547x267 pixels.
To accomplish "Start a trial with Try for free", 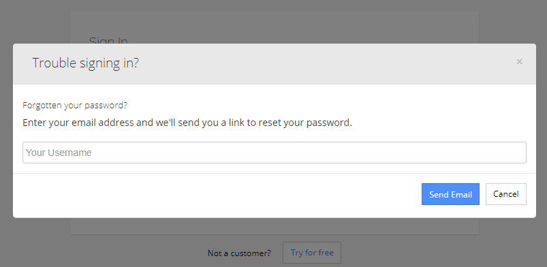I will click(x=312, y=253).
